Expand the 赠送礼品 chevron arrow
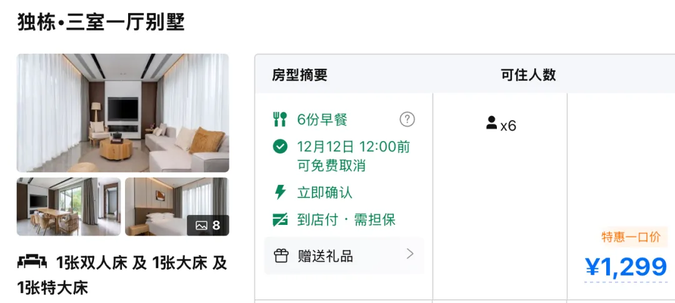 tap(410, 254)
